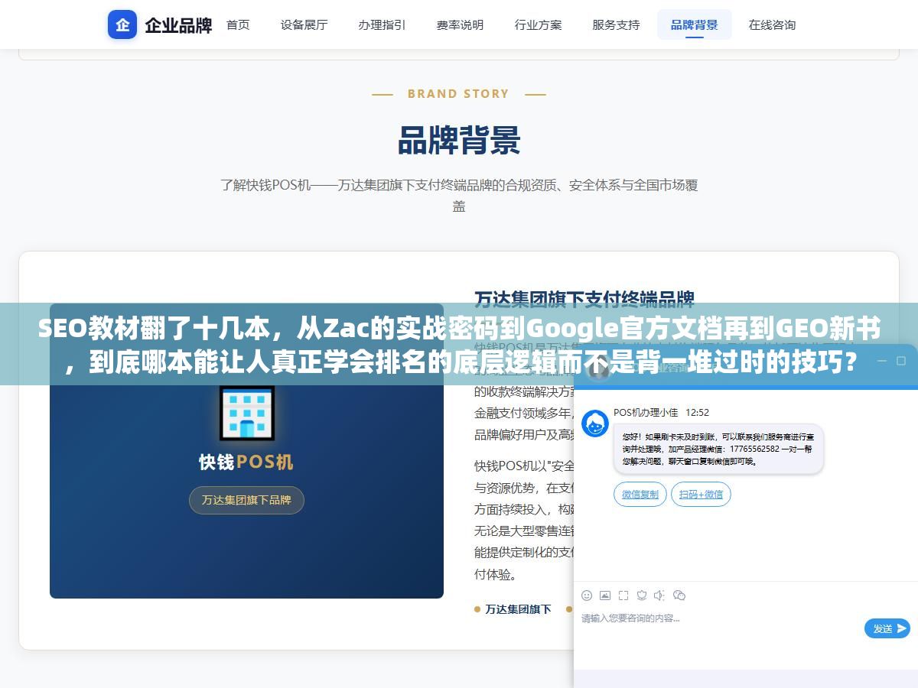
Task: Click the SEO教材 overlay banner headline
Action: [x=459, y=344]
